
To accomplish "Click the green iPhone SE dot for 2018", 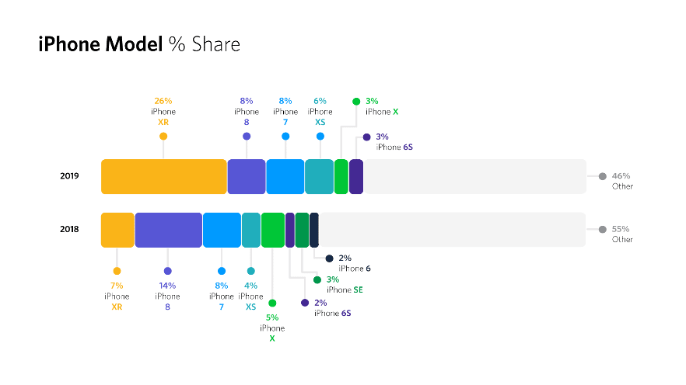I will pyautogui.click(x=317, y=279).
